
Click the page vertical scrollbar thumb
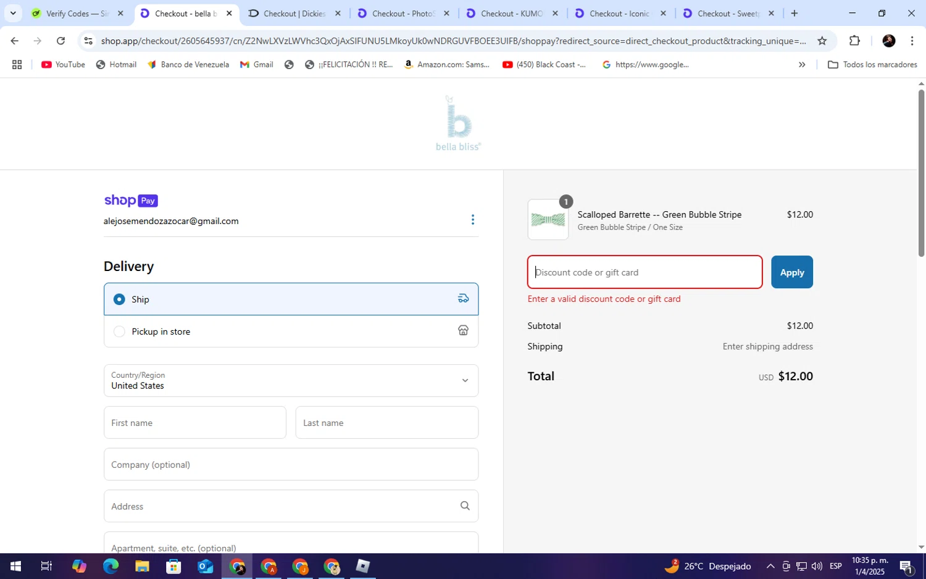tap(921, 173)
